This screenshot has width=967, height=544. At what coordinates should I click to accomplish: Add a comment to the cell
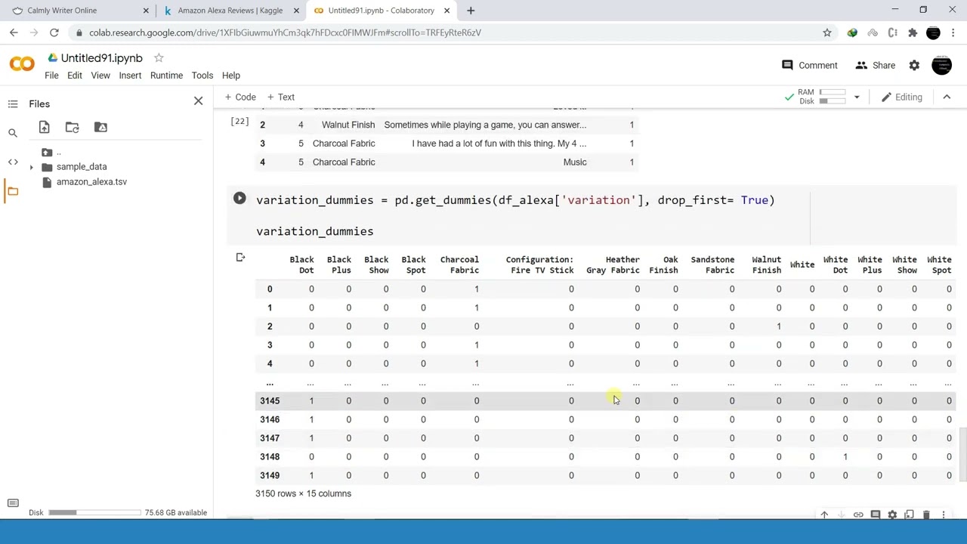coord(876,515)
